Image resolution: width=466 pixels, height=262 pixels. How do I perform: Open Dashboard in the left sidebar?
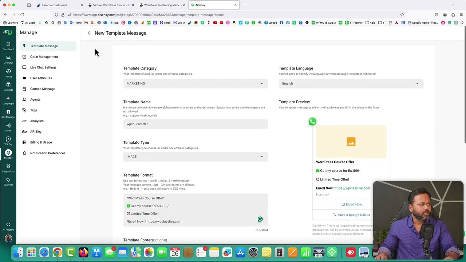[8, 46]
